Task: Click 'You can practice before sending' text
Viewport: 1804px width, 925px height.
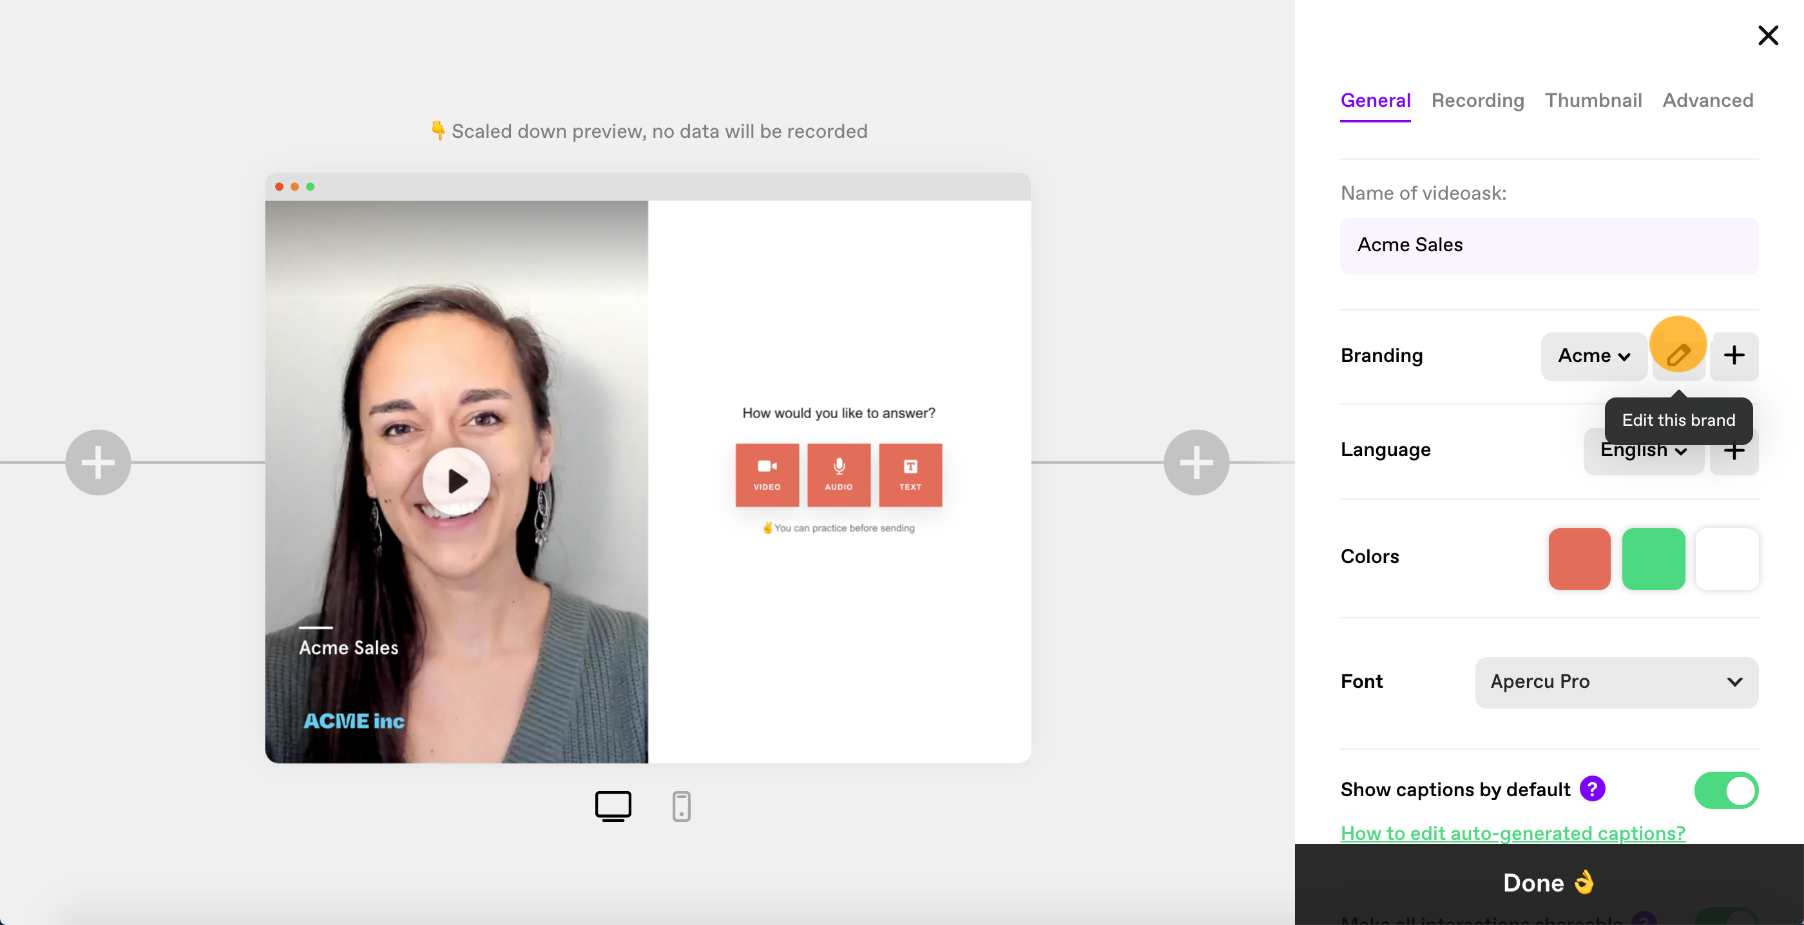Action: [844, 528]
